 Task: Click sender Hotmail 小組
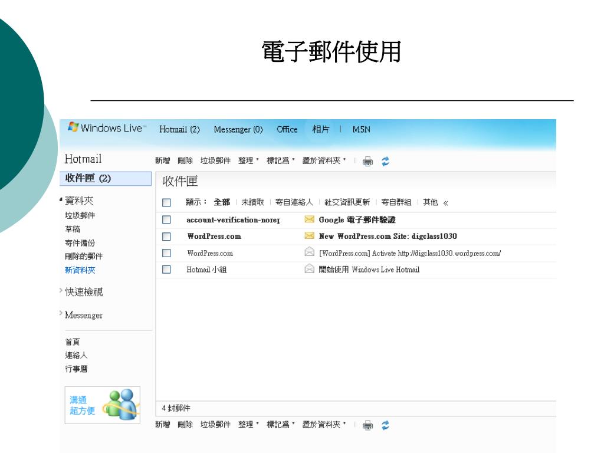click(x=206, y=270)
